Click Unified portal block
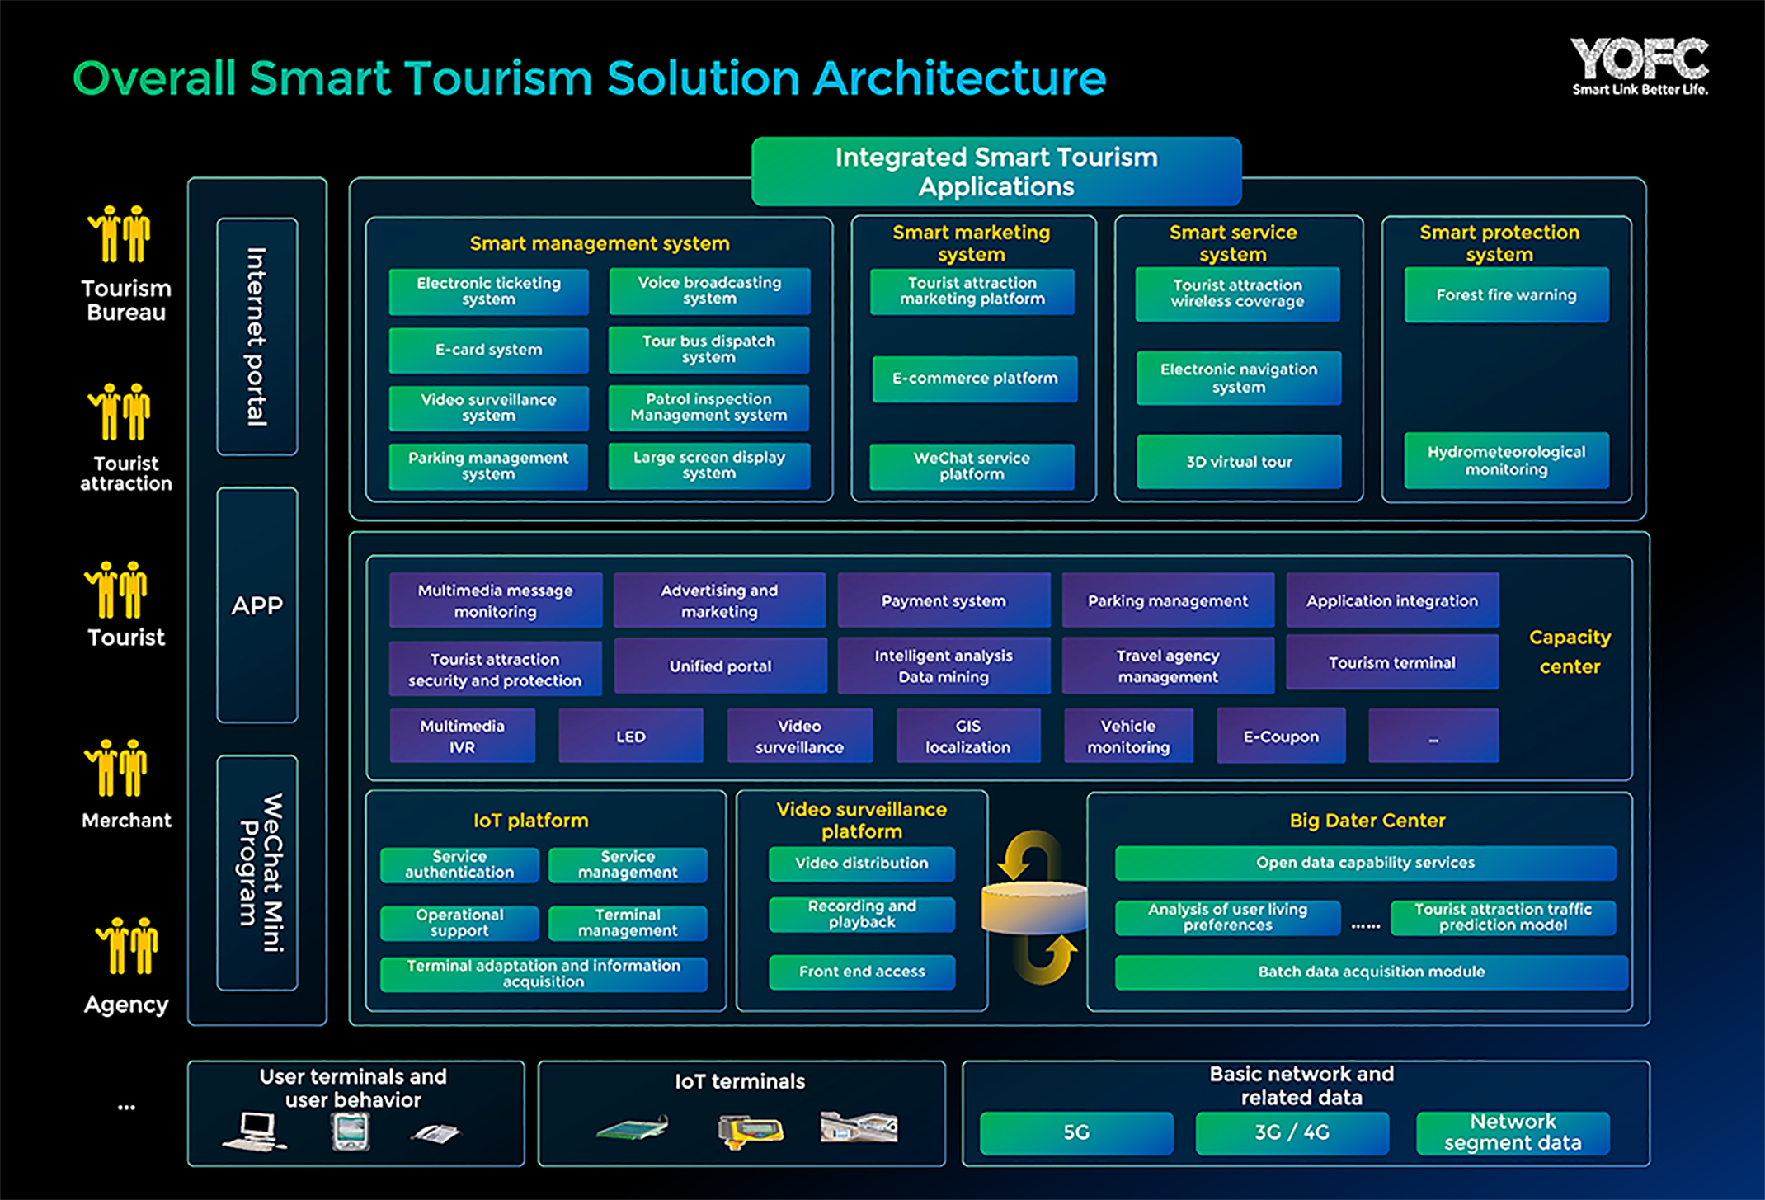This screenshot has height=1200, width=1765. coord(721,666)
